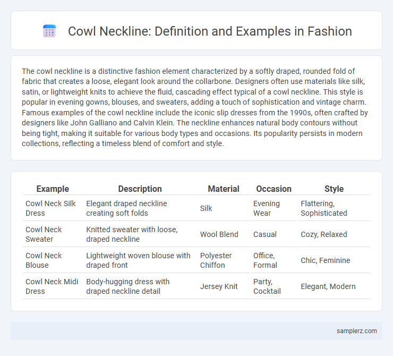Screen dimensions: 393x356
Task: Select the 'Cowl Neck Silk Dress' cell
Action: pos(53,208)
